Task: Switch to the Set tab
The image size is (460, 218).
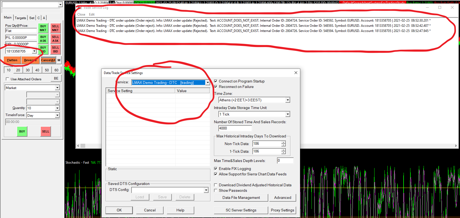Action: pyautogui.click(x=32, y=18)
